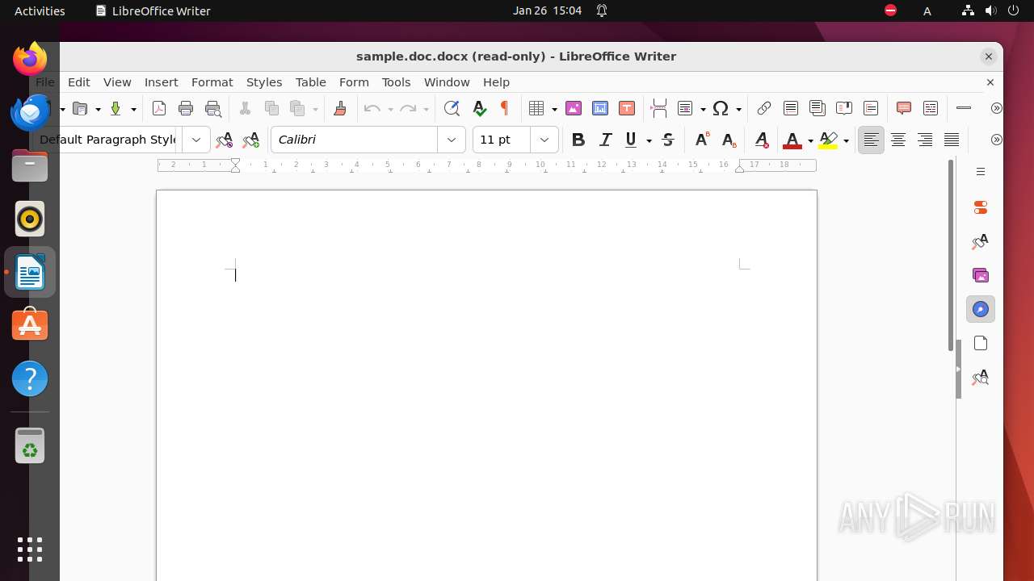Viewport: 1034px width, 581px height.
Task: Open the Styles menu
Action: 264,82
